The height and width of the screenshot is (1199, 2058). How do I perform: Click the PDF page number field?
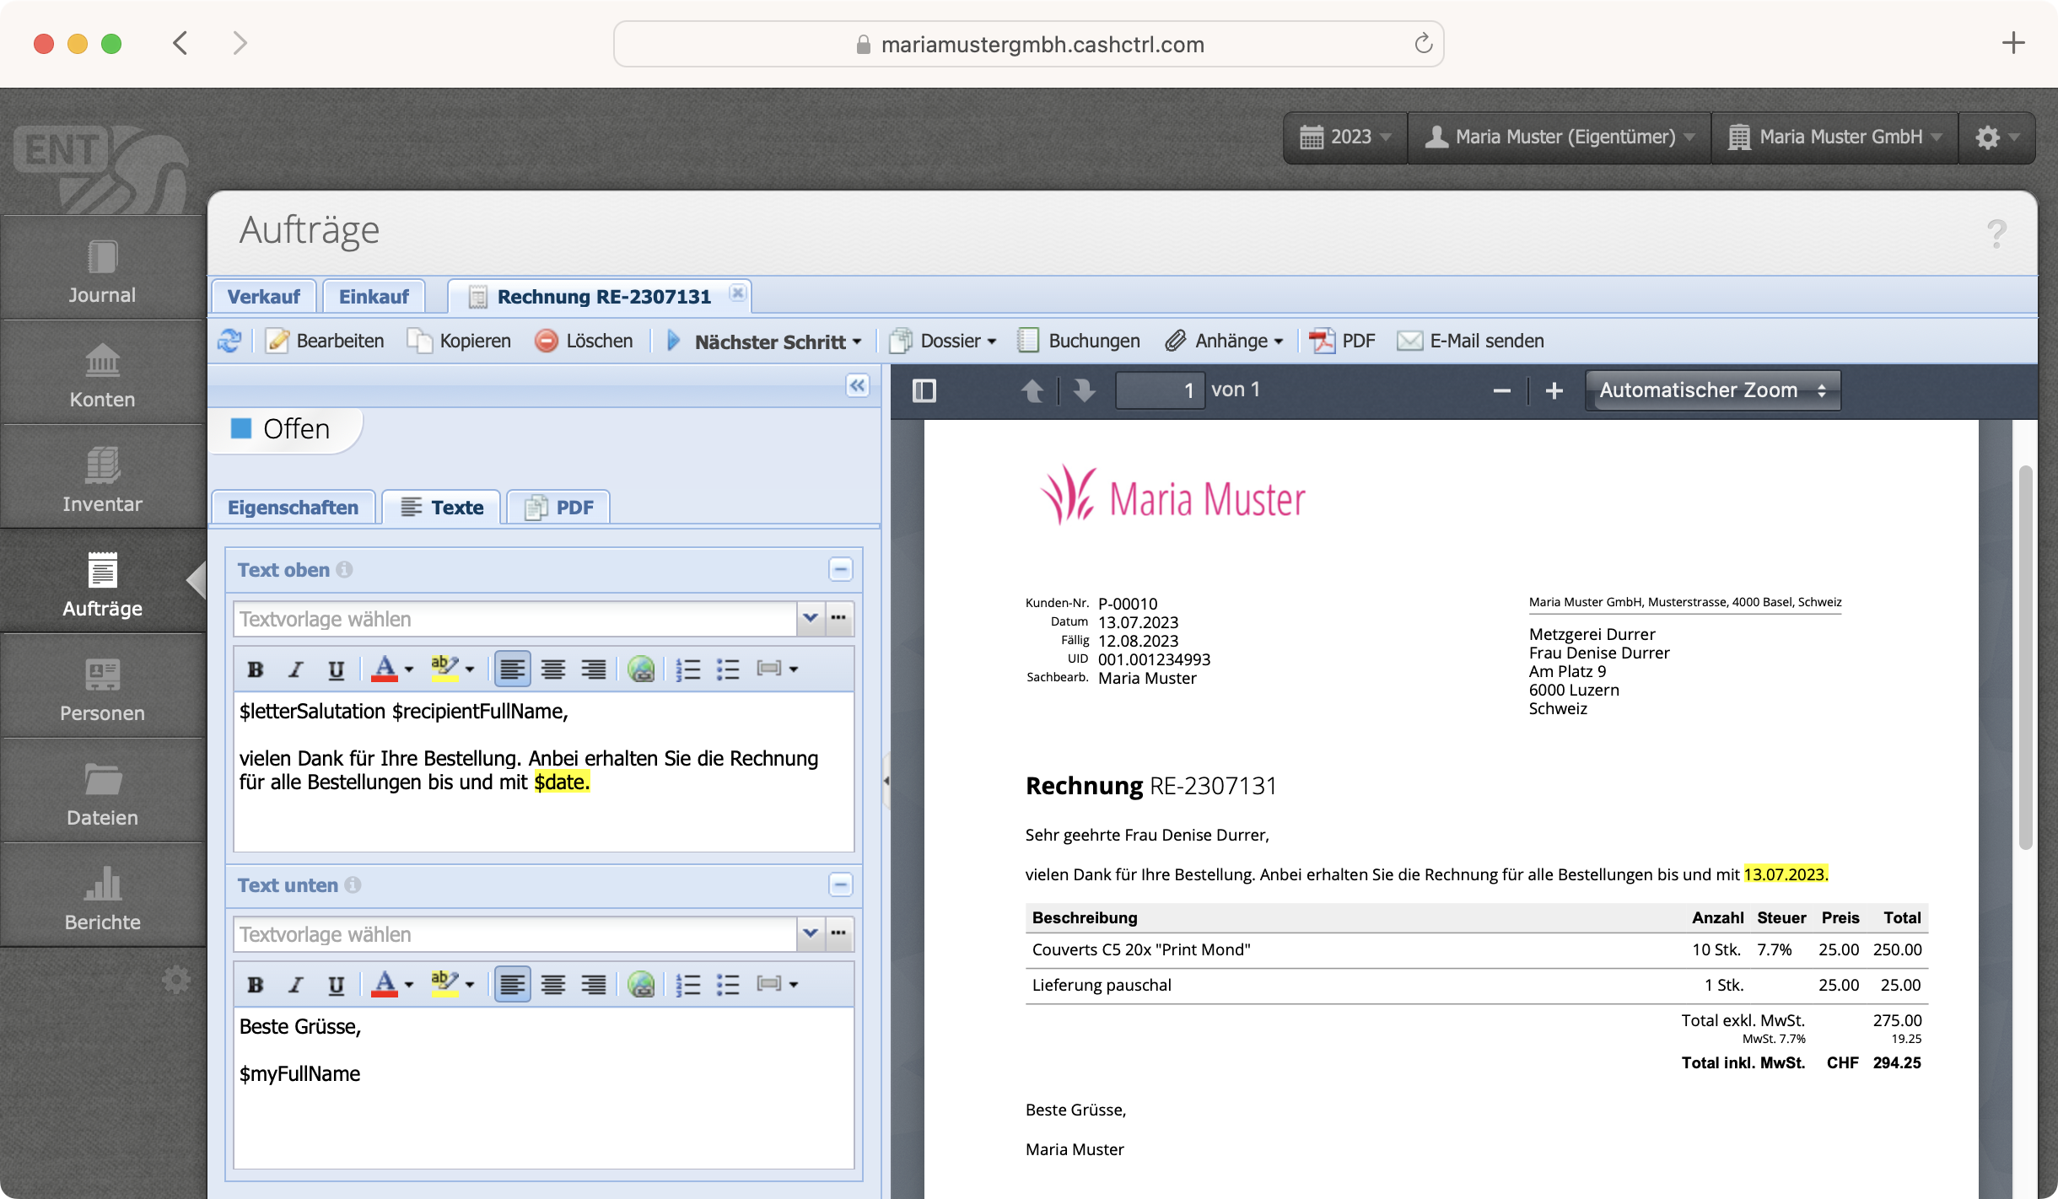coord(1160,390)
